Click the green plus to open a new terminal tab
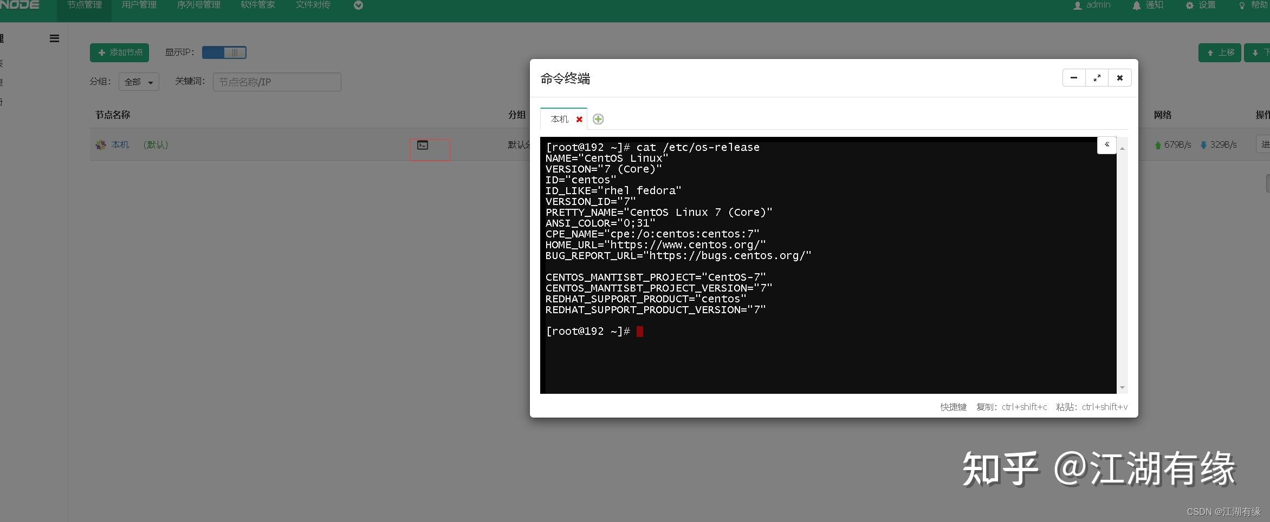The width and height of the screenshot is (1270, 522). click(598, 119)
